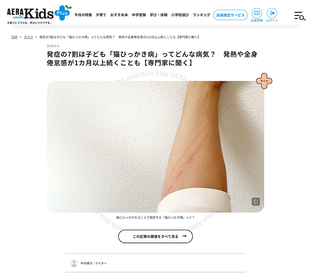Image resolution: width=315 pixels, height=273 pixels.
Task: Open 子育て menu item
Action: [x=101, y=15]
